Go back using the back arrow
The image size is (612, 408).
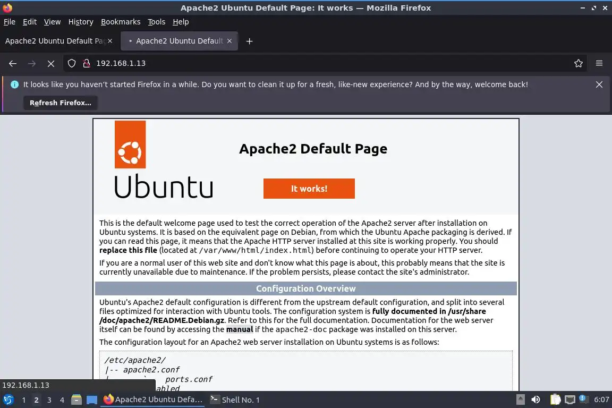point(13,63)
